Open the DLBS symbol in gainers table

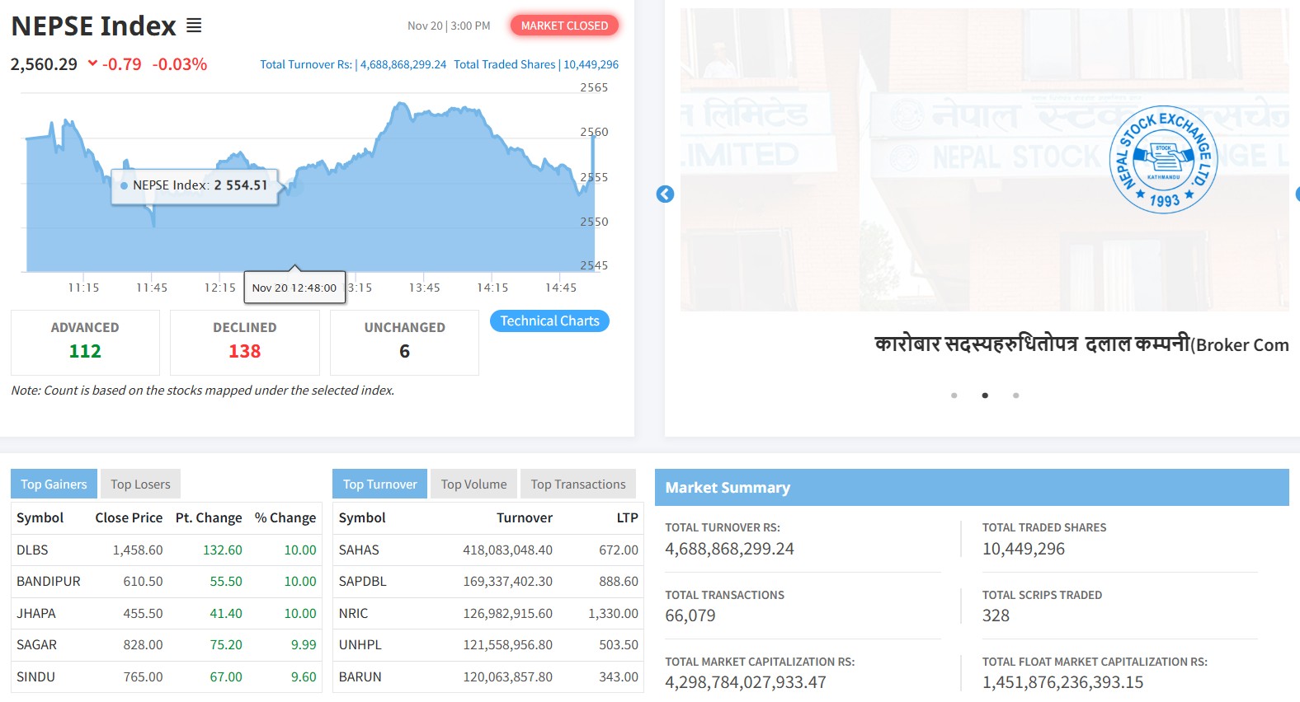pos(32,550)
